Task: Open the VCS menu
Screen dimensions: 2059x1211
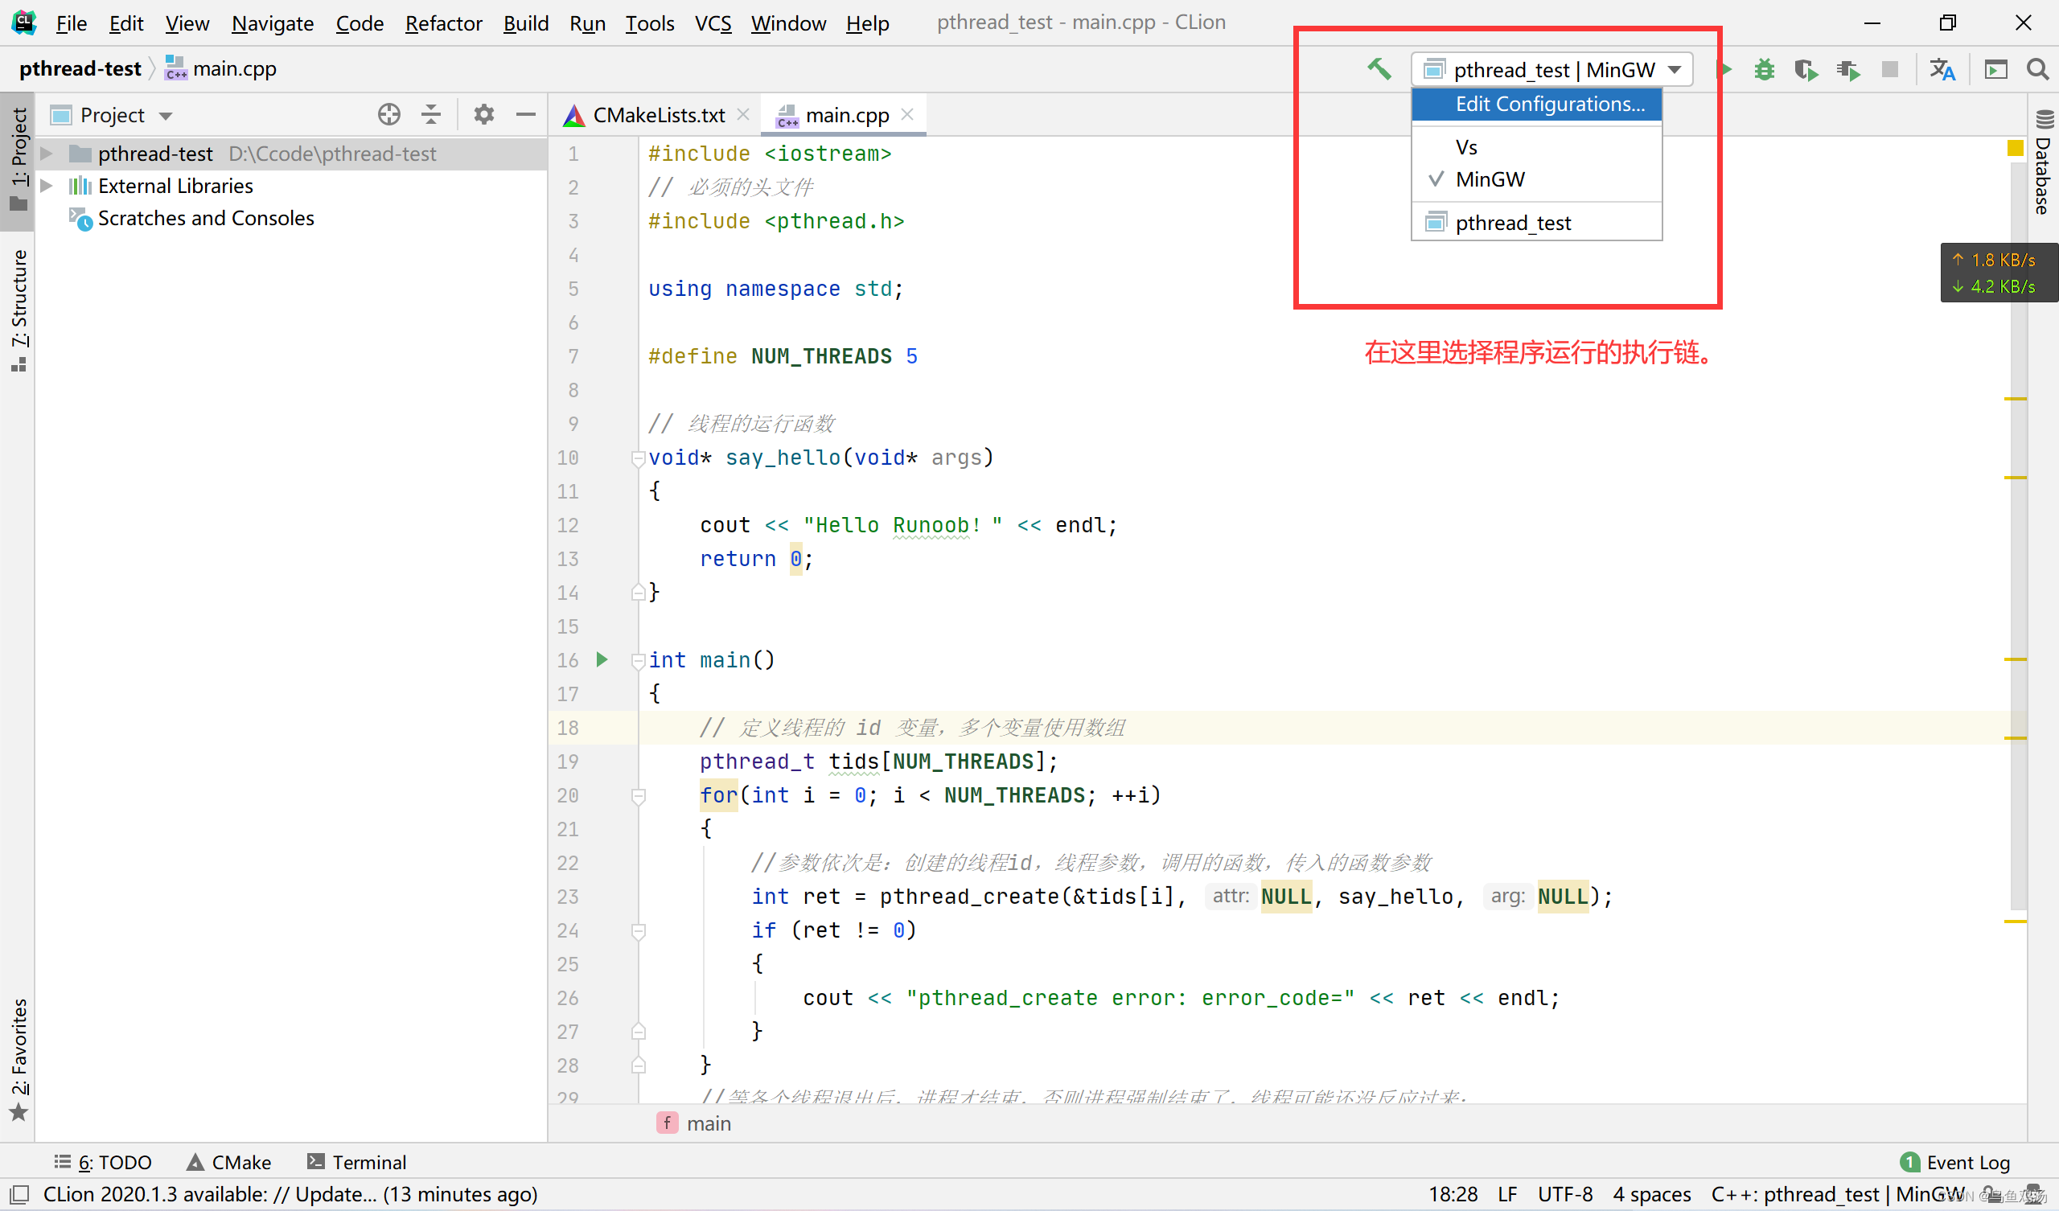Action: click(x=713, y=23)
